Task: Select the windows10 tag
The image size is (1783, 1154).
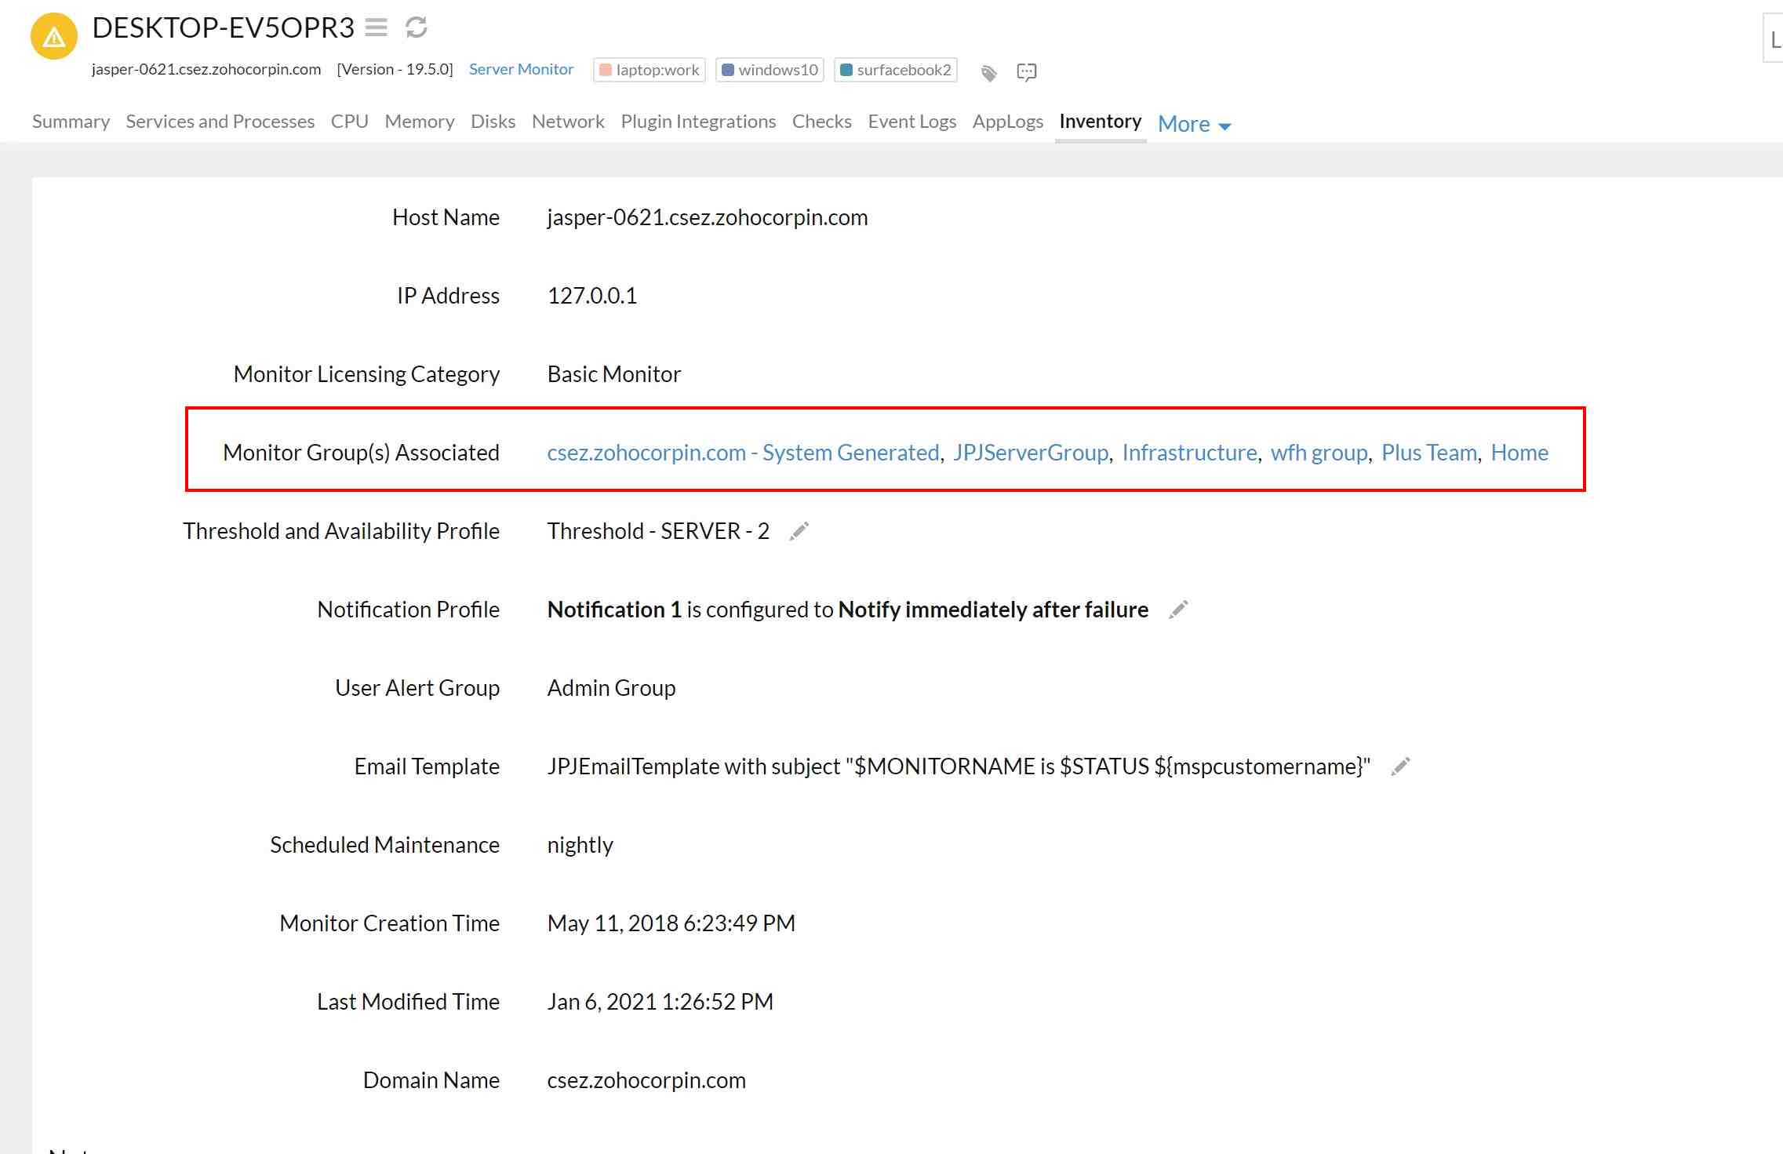Action: pyautogui.click(x=770, y=70)
